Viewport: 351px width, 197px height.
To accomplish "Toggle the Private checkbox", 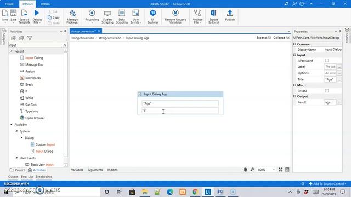I will tap(327, 91).
